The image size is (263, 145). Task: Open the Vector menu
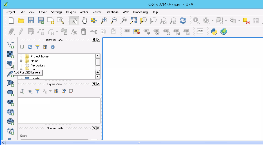tap(84, 12)
